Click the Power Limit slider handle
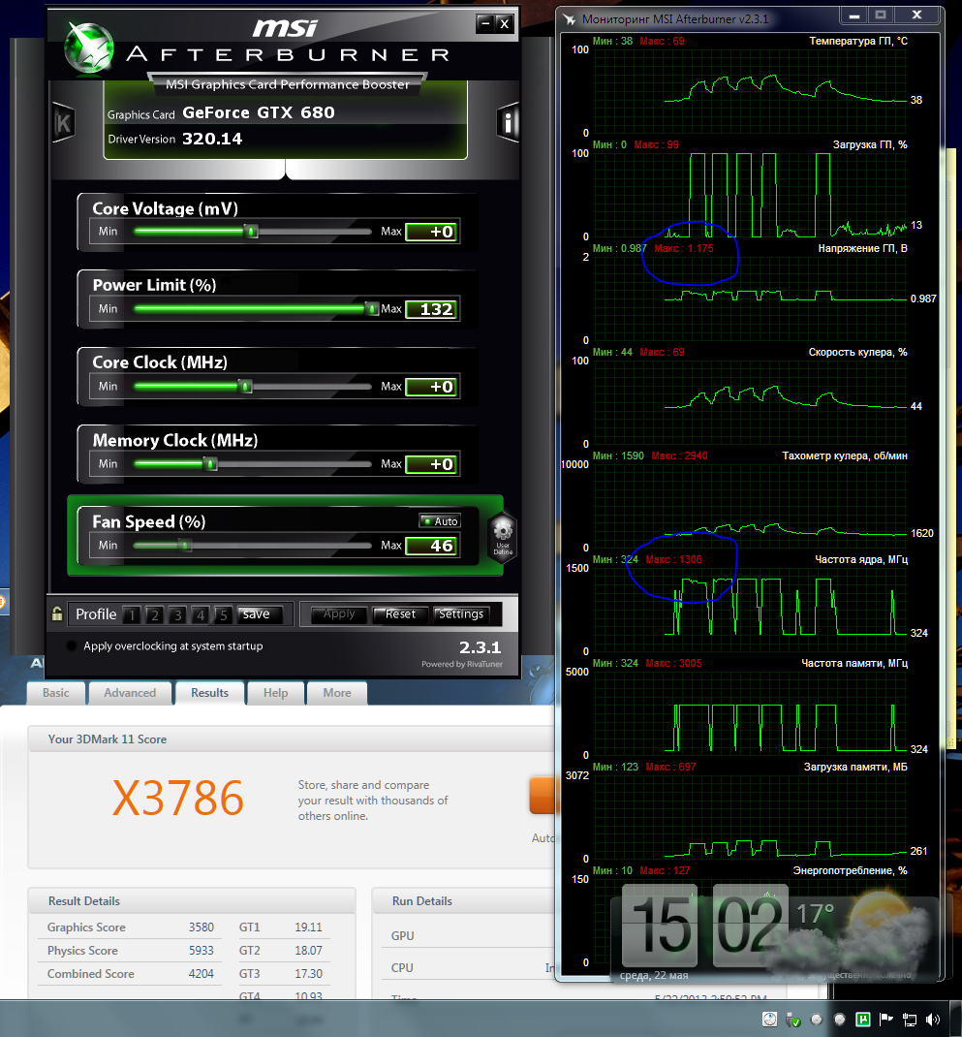 371,308
